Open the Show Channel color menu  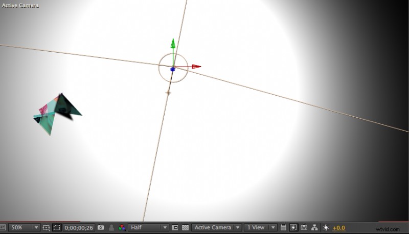pos(122,227)
